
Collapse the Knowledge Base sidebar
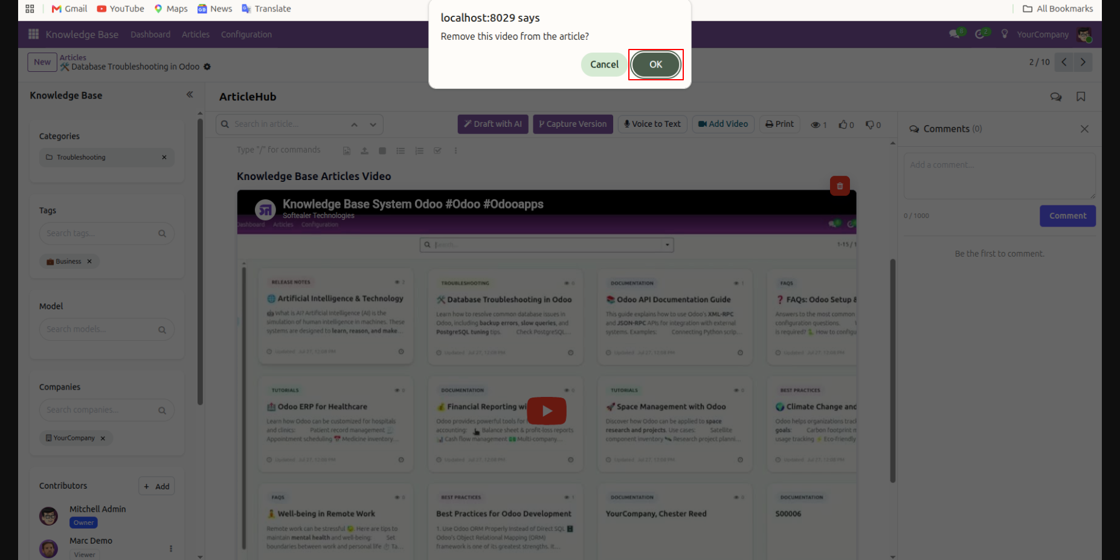[x=190, y=95]
